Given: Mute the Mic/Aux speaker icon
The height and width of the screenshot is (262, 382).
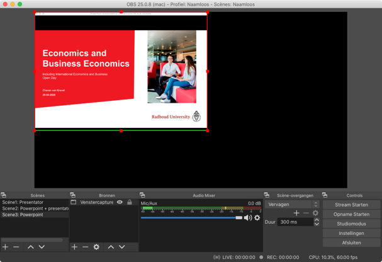Looking at the screenshot, I should point(248,218).
